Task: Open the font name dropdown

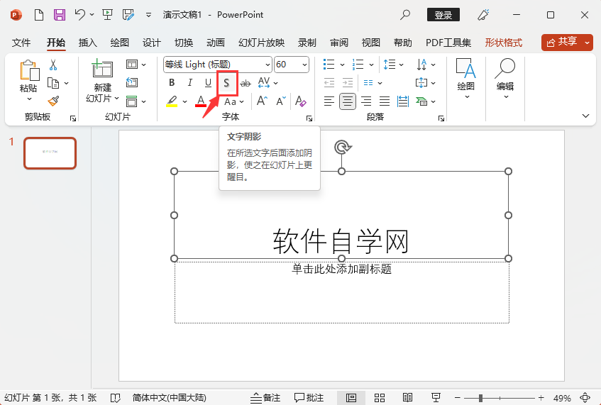Action: coord(268,65)
